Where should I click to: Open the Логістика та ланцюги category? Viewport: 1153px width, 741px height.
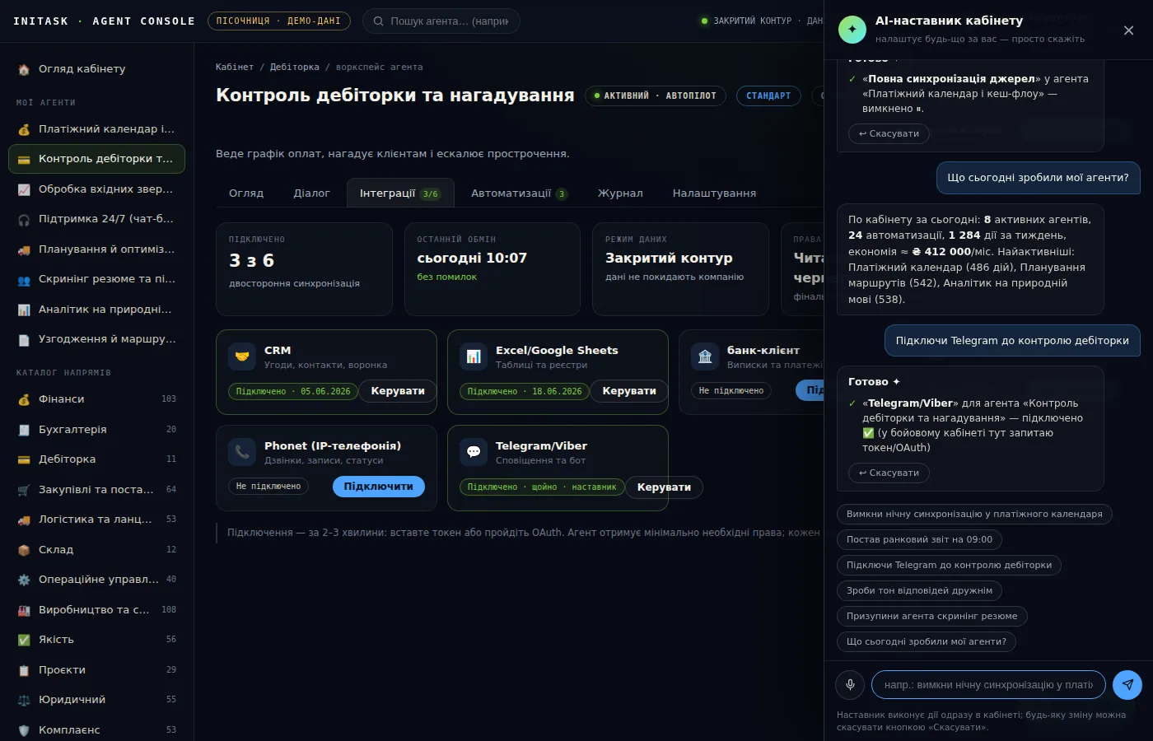pos(97,520)
